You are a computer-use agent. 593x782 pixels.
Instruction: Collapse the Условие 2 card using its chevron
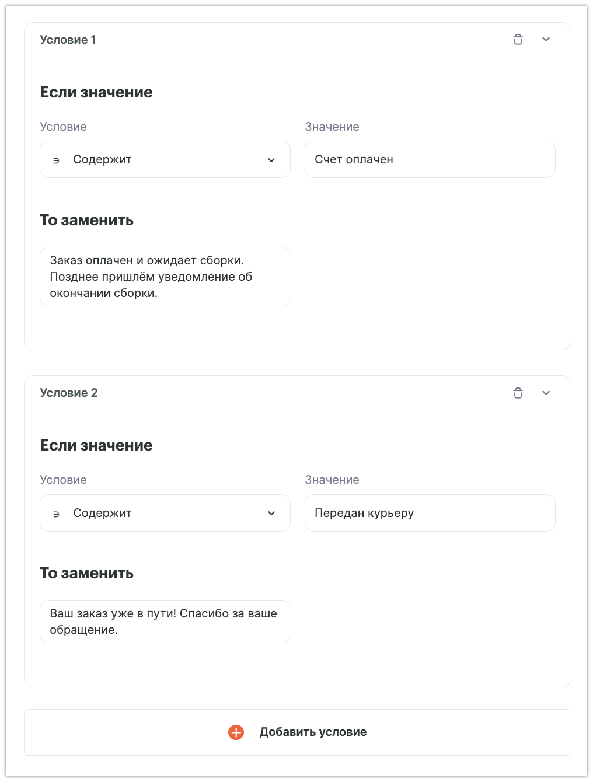[x=546, y=393]
